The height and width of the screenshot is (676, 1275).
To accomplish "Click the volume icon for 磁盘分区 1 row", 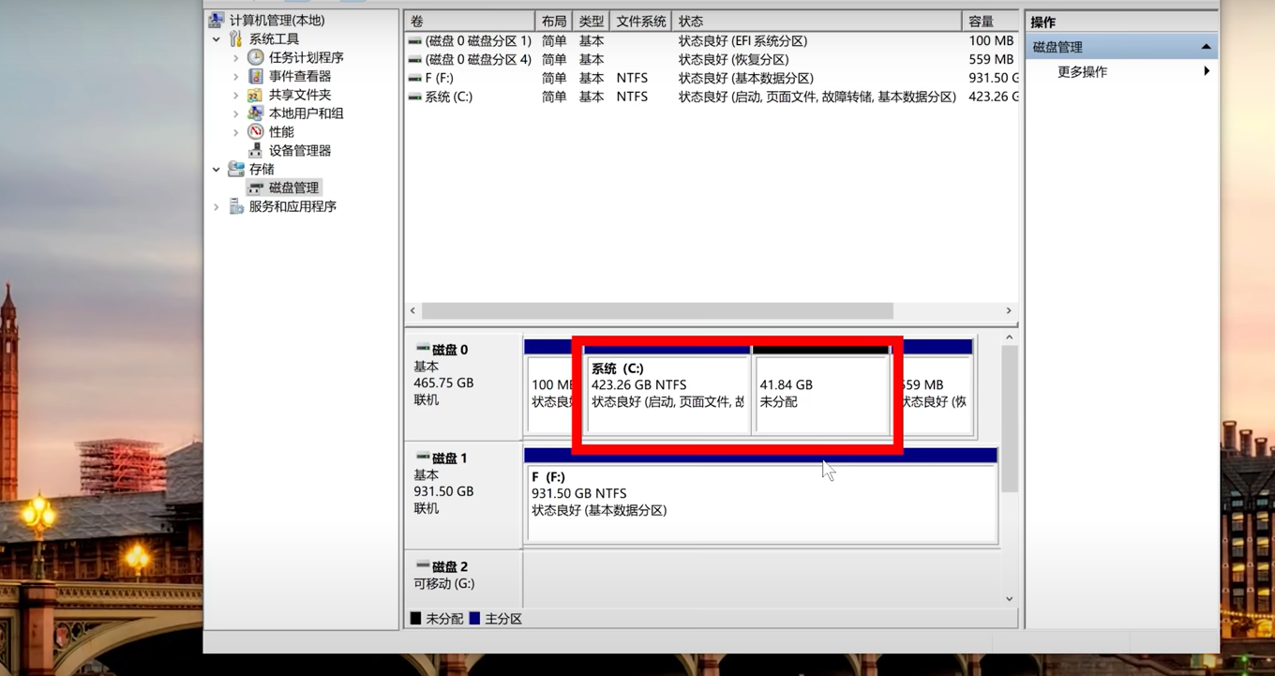I will tap(414, 41).
